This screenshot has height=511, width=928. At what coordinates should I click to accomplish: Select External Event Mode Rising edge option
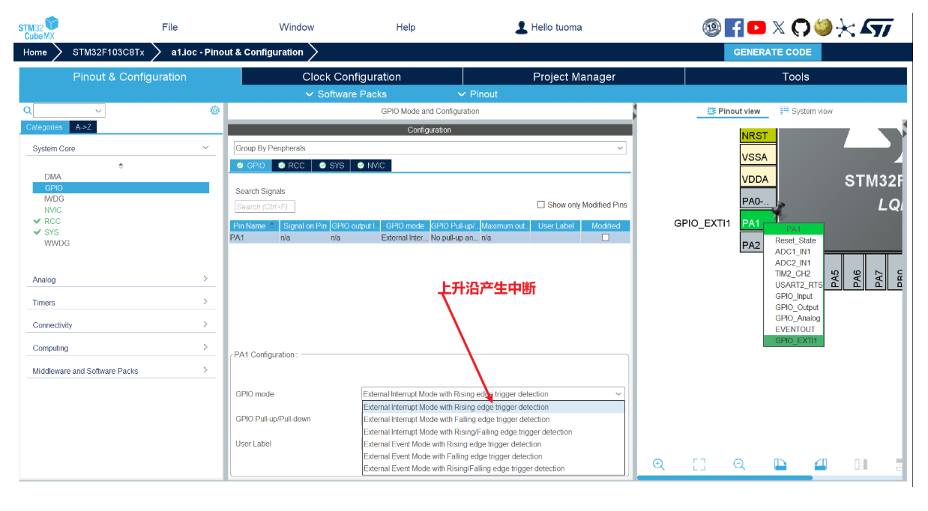coord(493,444)
